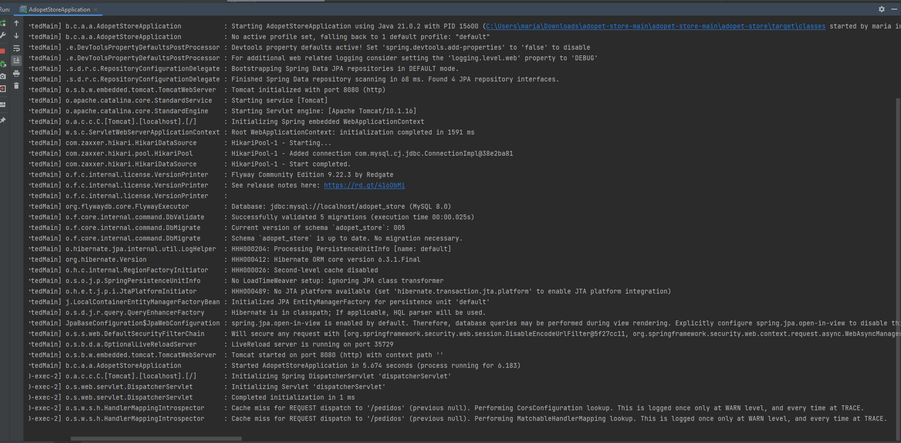
Task: Click 'Schema `adopet_store` is up to date' line
Action: pos(347,239)
